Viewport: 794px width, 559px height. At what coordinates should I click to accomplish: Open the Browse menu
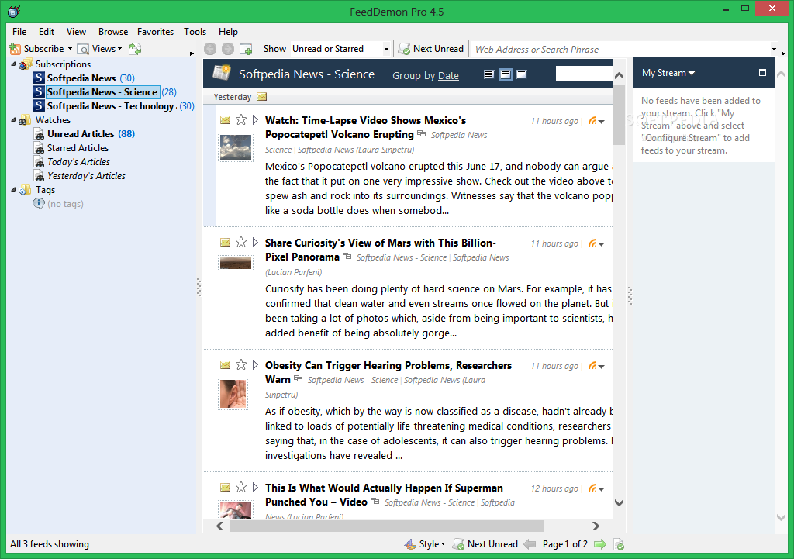pyautogui.click(x=113, y=32)
